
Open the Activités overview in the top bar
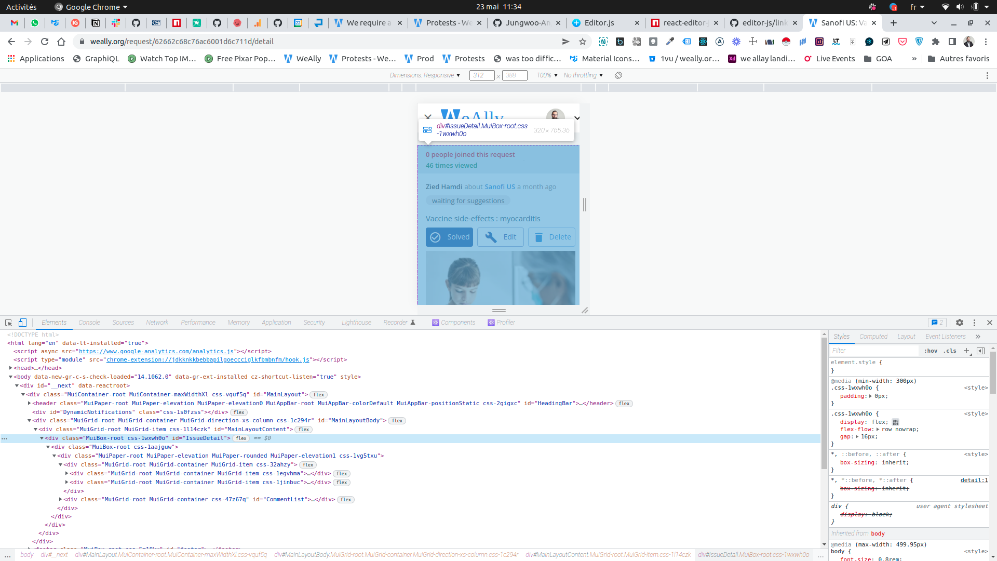pyautogui.click(x=21, y=7)
